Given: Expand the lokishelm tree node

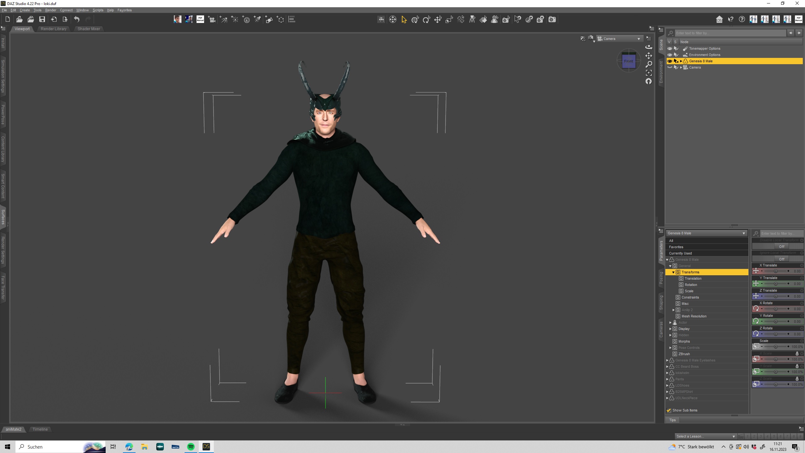Looking at the screenshot, I should pyautogui.click(x=667, y=373).
